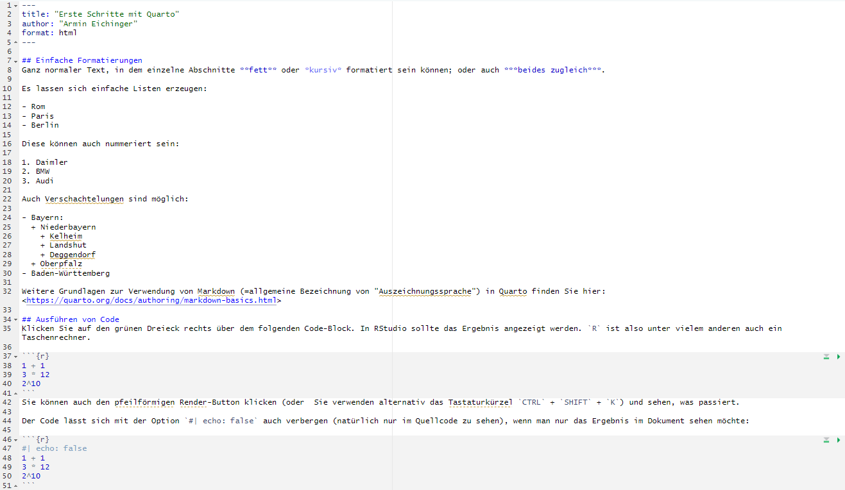Place cursor on "2^10" in line 40
Screen dimensions: 845x490
(x=31, y=384)
